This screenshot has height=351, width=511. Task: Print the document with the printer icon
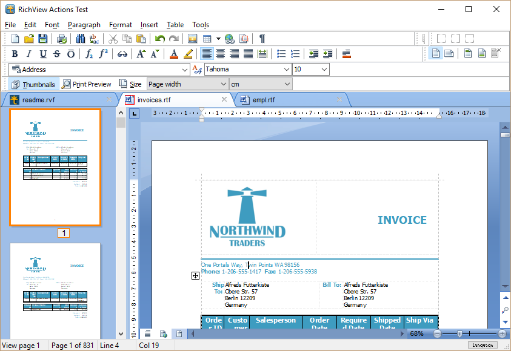(62, 39)
